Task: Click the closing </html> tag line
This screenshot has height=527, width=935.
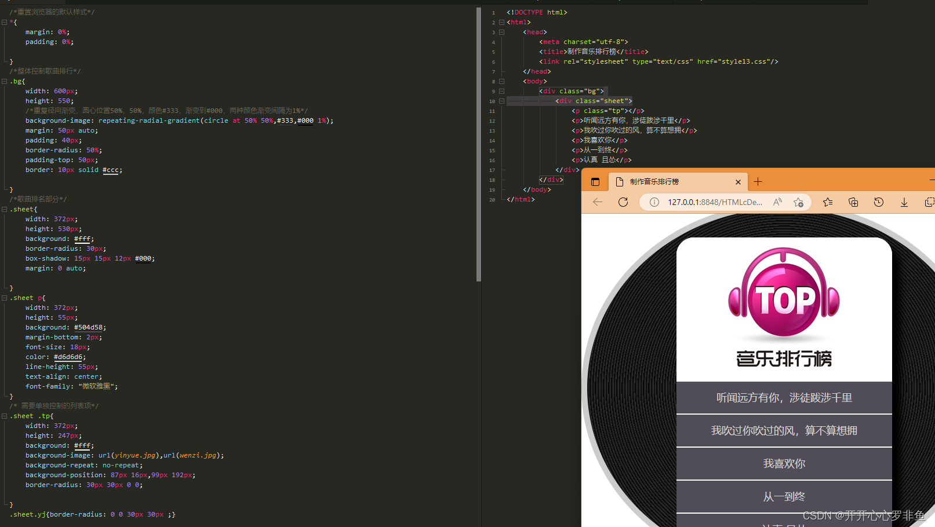Action: pyautogui.click(x=521, y=200)
